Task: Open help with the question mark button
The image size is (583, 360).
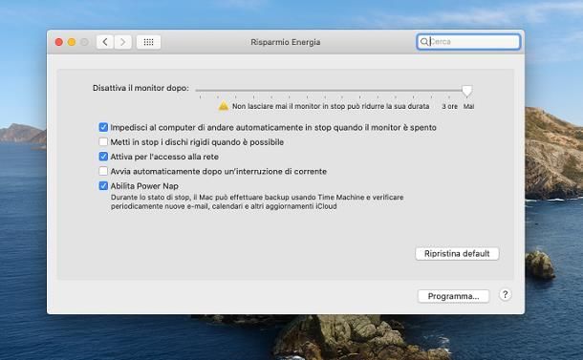Action: (505, 295)
